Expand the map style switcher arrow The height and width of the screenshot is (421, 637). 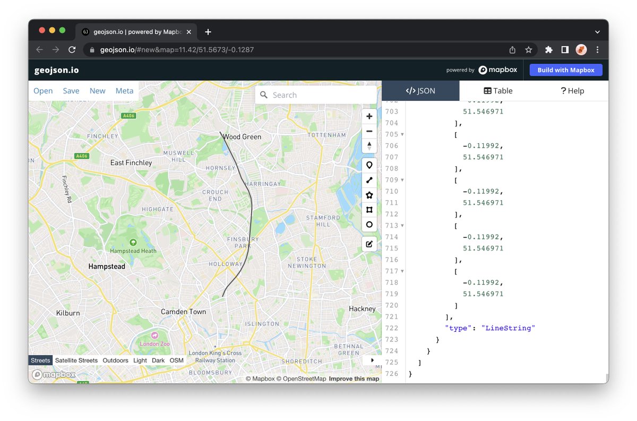point(372,360)
